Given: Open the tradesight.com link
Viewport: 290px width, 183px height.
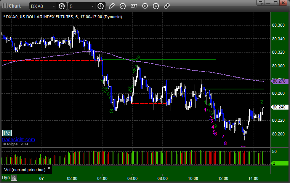Looking at the screenshot, I should click(x=19, y=139).
